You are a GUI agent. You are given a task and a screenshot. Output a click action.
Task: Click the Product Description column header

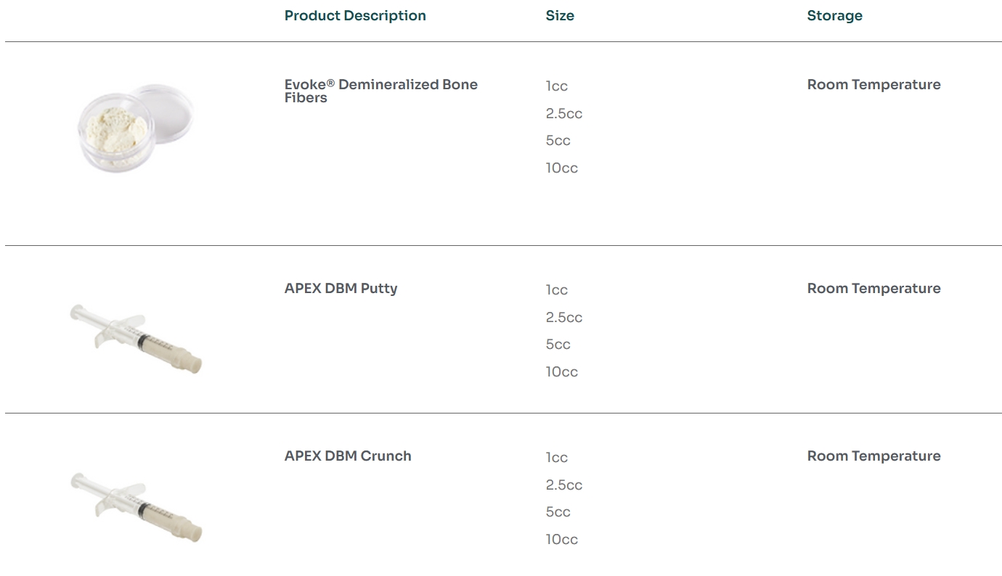[355, 16]
